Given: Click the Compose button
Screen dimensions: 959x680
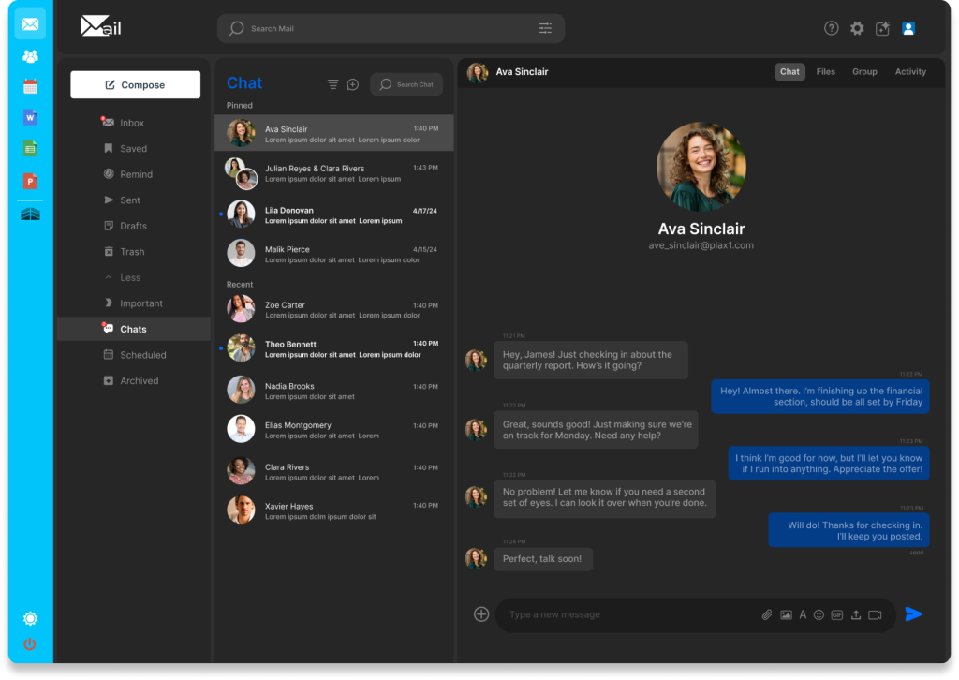Looking at the screenshot, I should [135, 84].
